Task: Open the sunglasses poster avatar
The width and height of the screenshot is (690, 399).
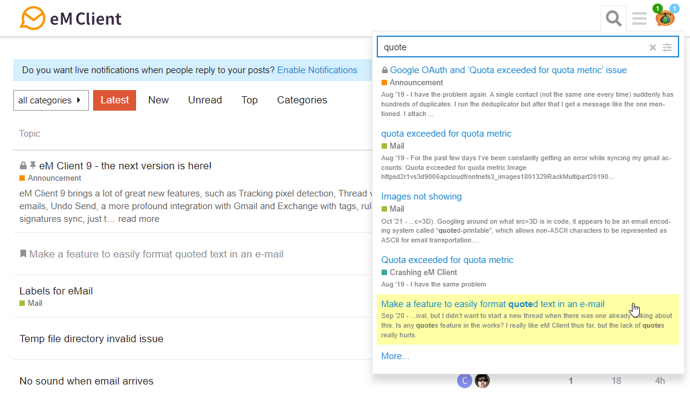Action: (483, 380)
